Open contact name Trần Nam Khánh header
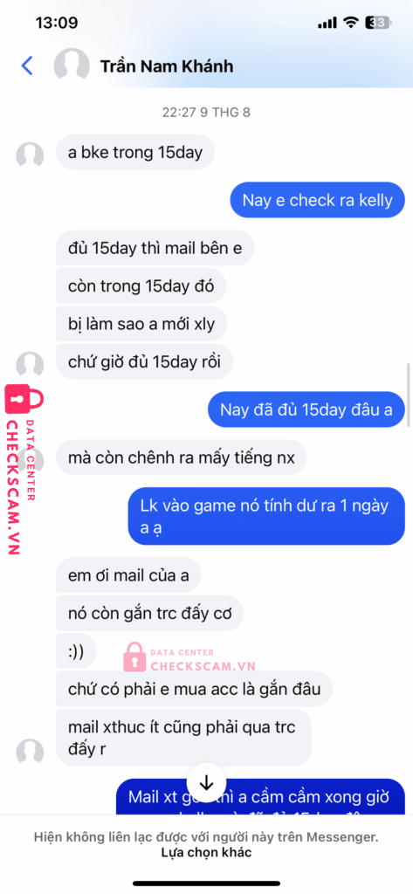Screen dimensions: 413x894 167,66
